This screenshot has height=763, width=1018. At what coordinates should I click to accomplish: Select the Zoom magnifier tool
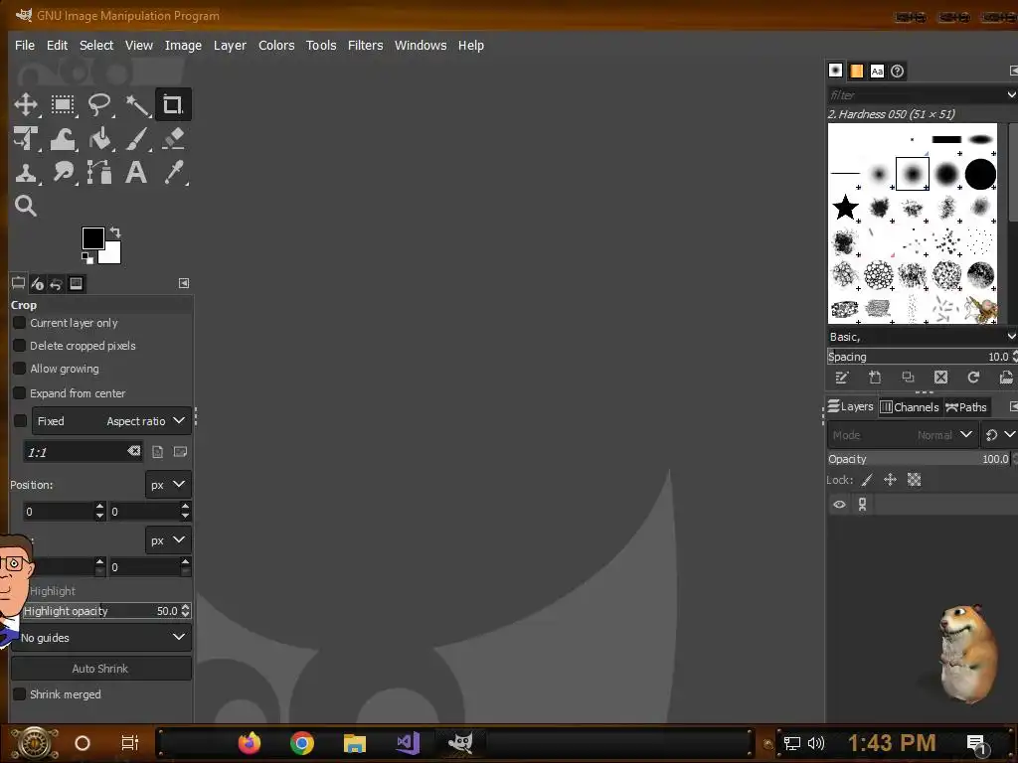pyautogui.click(x=26, y=206)
